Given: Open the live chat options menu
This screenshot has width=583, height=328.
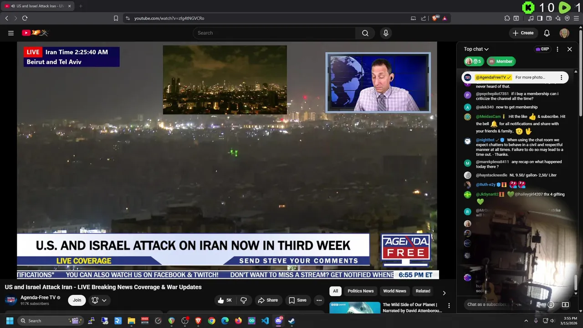Looking at the screenshot, I should [557, 49].
